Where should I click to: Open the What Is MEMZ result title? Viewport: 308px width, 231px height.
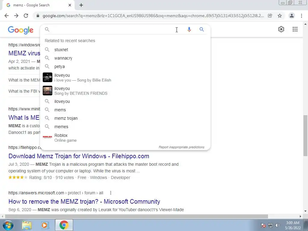(x=24, y=118)
